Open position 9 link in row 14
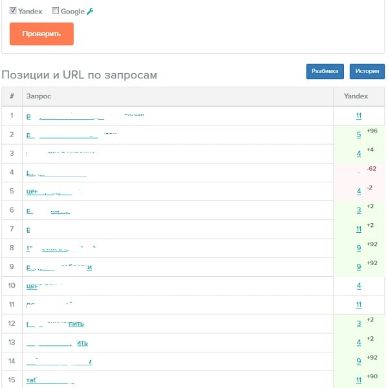The image size is (388, 388). (358, 361)
